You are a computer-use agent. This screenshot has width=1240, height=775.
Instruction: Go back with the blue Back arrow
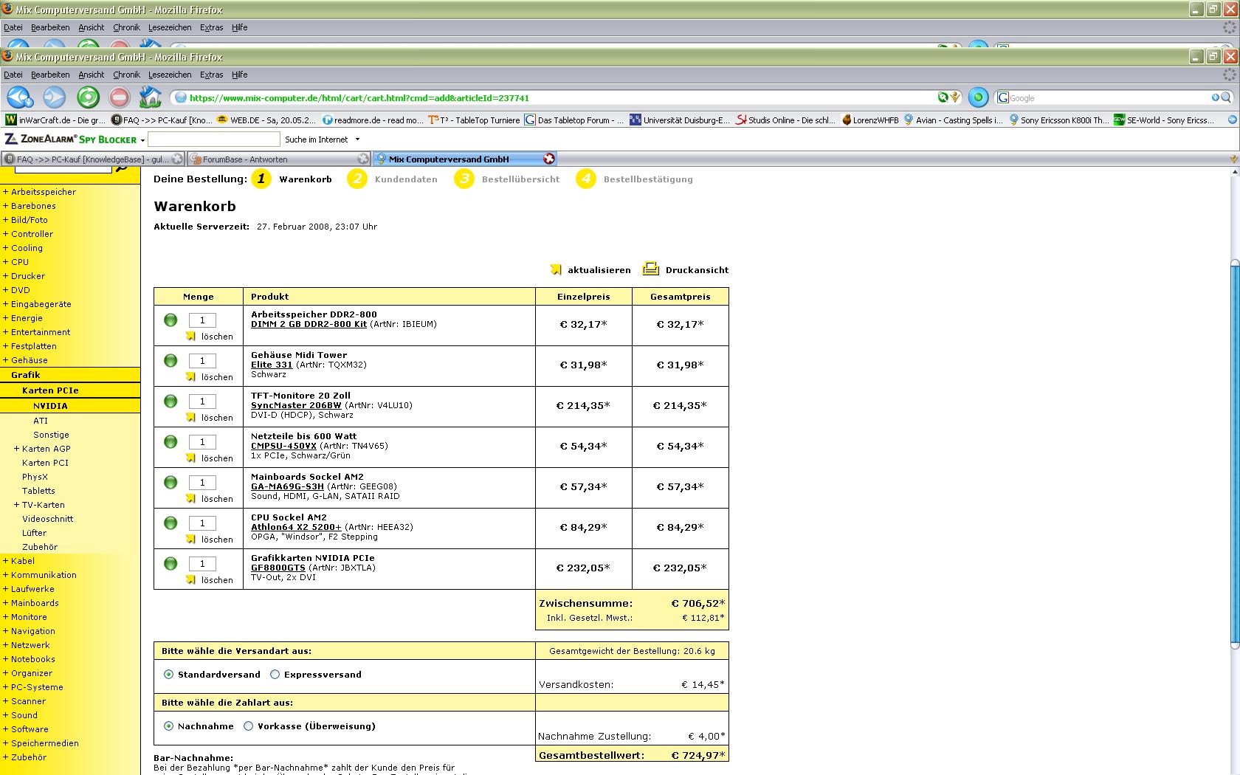click(x=19, y=97)
